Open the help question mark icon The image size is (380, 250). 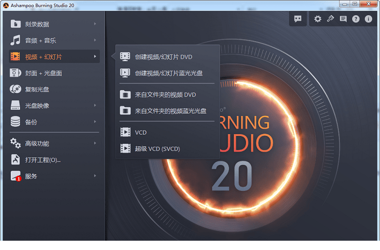[x=356, y=19]
